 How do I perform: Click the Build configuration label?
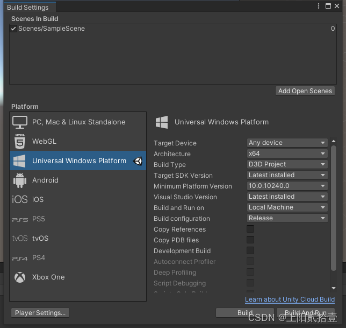point(182,219)
